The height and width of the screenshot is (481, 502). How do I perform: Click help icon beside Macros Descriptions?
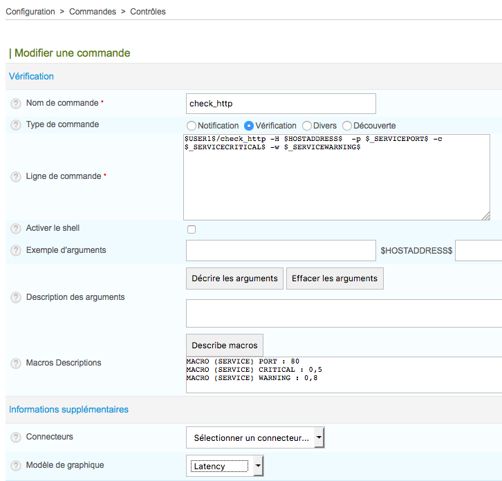pyautogui.click(x=16, y=364)
